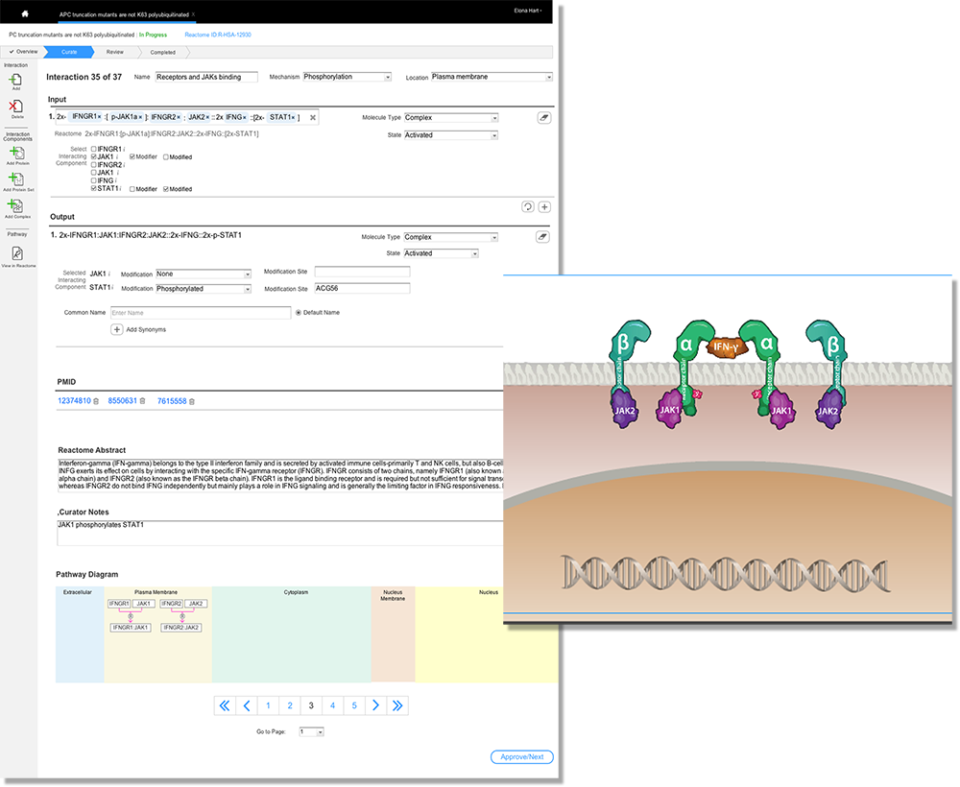This screenshot has width=960, height=787.
Task: Open the STAT1 Modification dropdown
Action: coord(203,289)
